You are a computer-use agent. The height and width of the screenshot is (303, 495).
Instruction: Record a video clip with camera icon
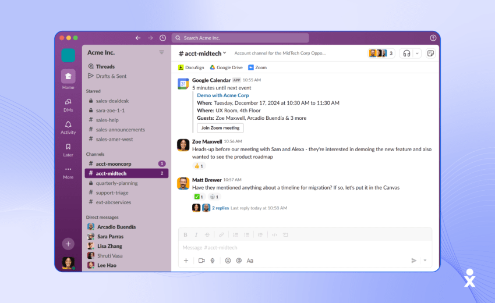click(201, 261)
